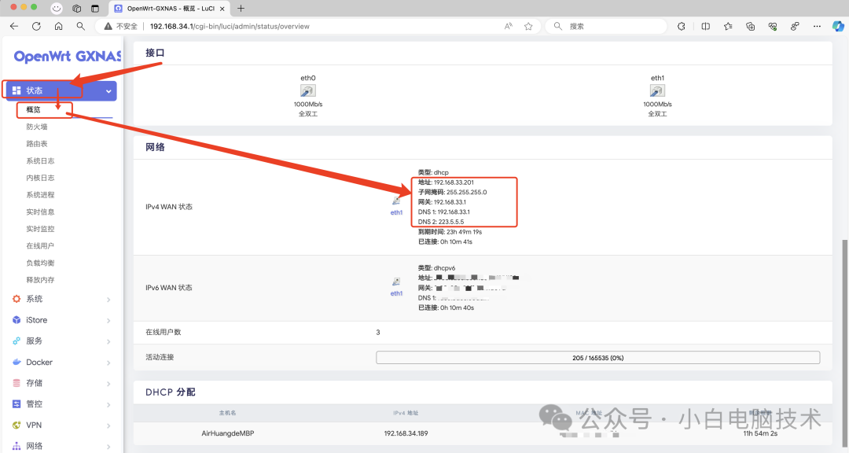Open the 防火墙 status page
The height and width of the screenshot is (453, 849).
coord(37,127)
